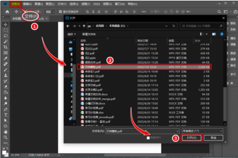Open the auto-select Layer dropdown
This screenshot has width=238, height=158.
(50, 12)
